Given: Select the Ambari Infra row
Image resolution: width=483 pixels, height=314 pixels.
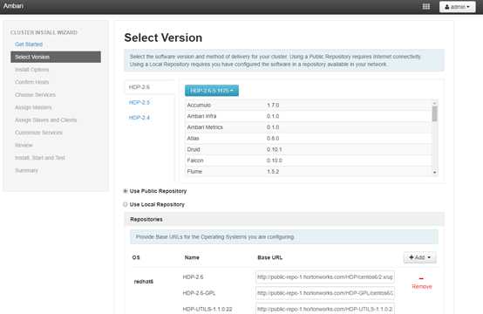Looking at the screenshot, I should (309, 116).
